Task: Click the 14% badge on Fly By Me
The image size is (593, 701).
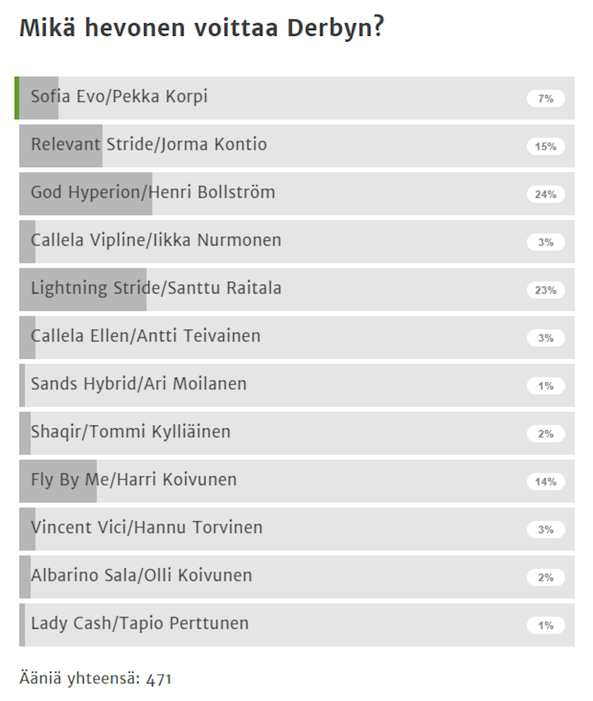Action: [546, 482]
